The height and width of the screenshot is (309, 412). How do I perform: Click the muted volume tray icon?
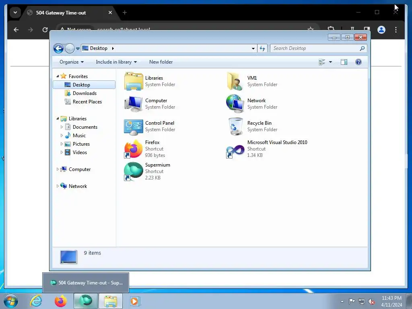click(x=371, y=301)
